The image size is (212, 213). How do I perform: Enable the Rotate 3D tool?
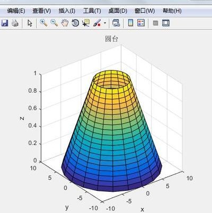tap(75, 23)
